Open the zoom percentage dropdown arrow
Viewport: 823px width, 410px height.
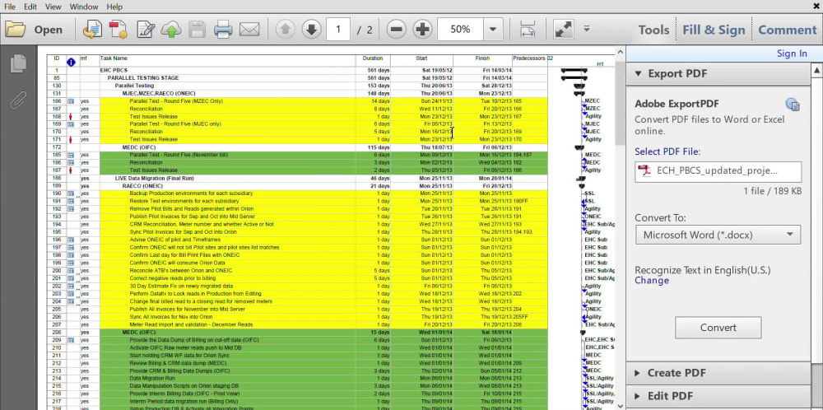[493, 30]
